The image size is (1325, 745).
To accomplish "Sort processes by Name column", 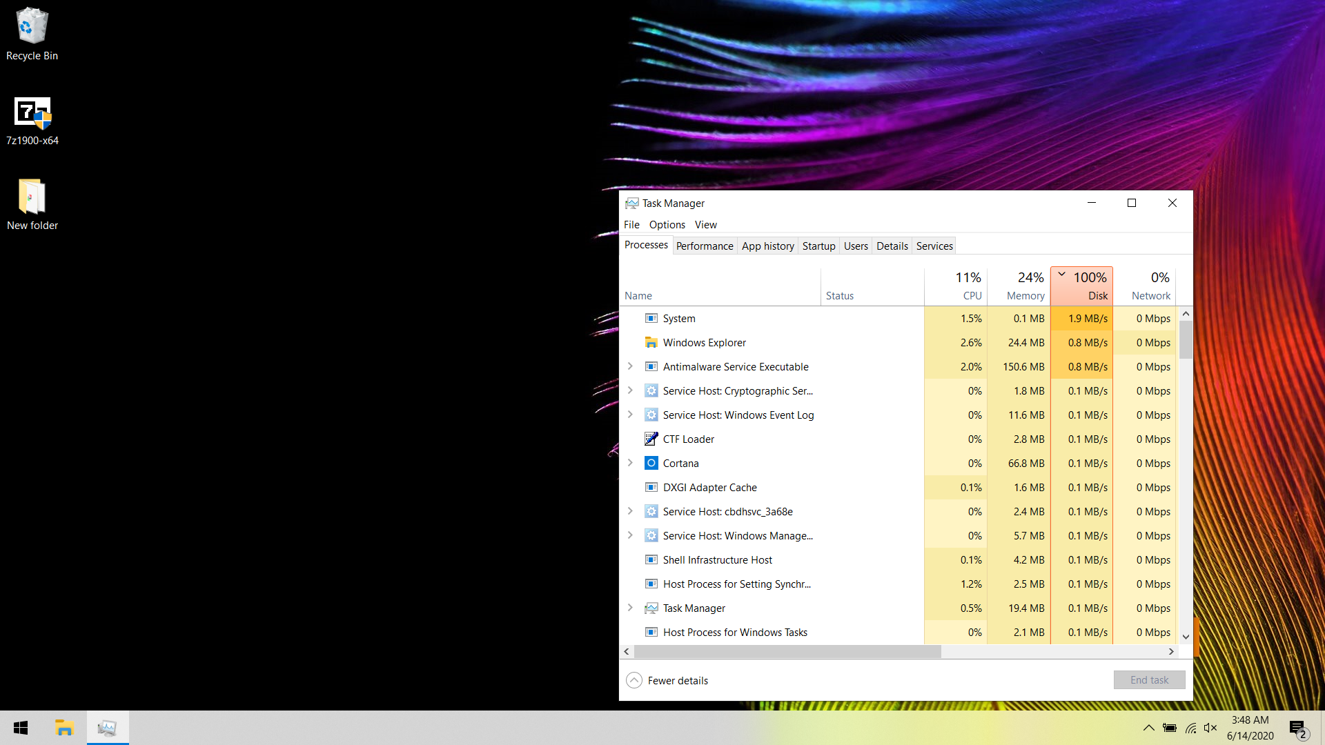I will pos(720,286).
